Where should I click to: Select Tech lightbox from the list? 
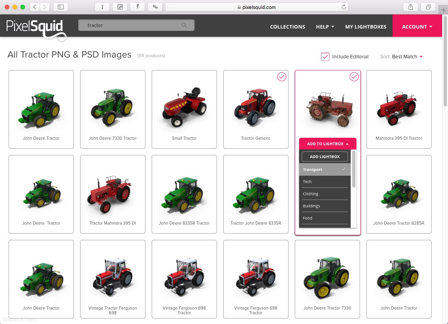pos(324,182)
